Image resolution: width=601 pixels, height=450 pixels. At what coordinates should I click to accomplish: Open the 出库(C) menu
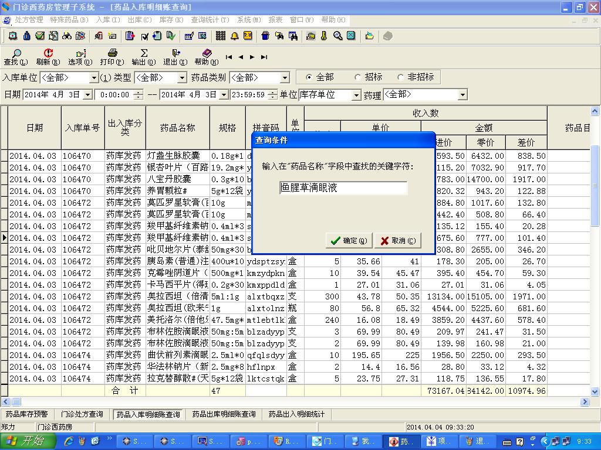pyautogui.click(x=140, y=19)
